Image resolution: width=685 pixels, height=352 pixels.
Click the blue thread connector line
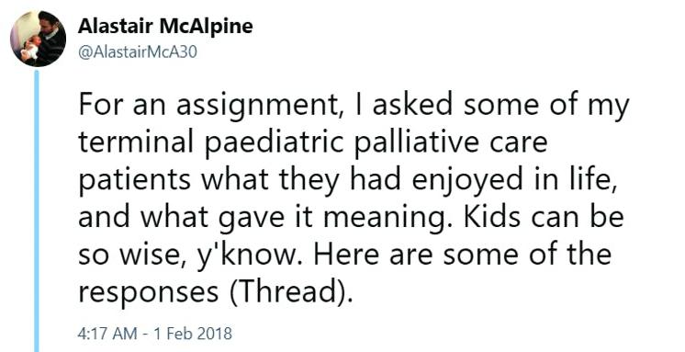(x=37, y=210)
